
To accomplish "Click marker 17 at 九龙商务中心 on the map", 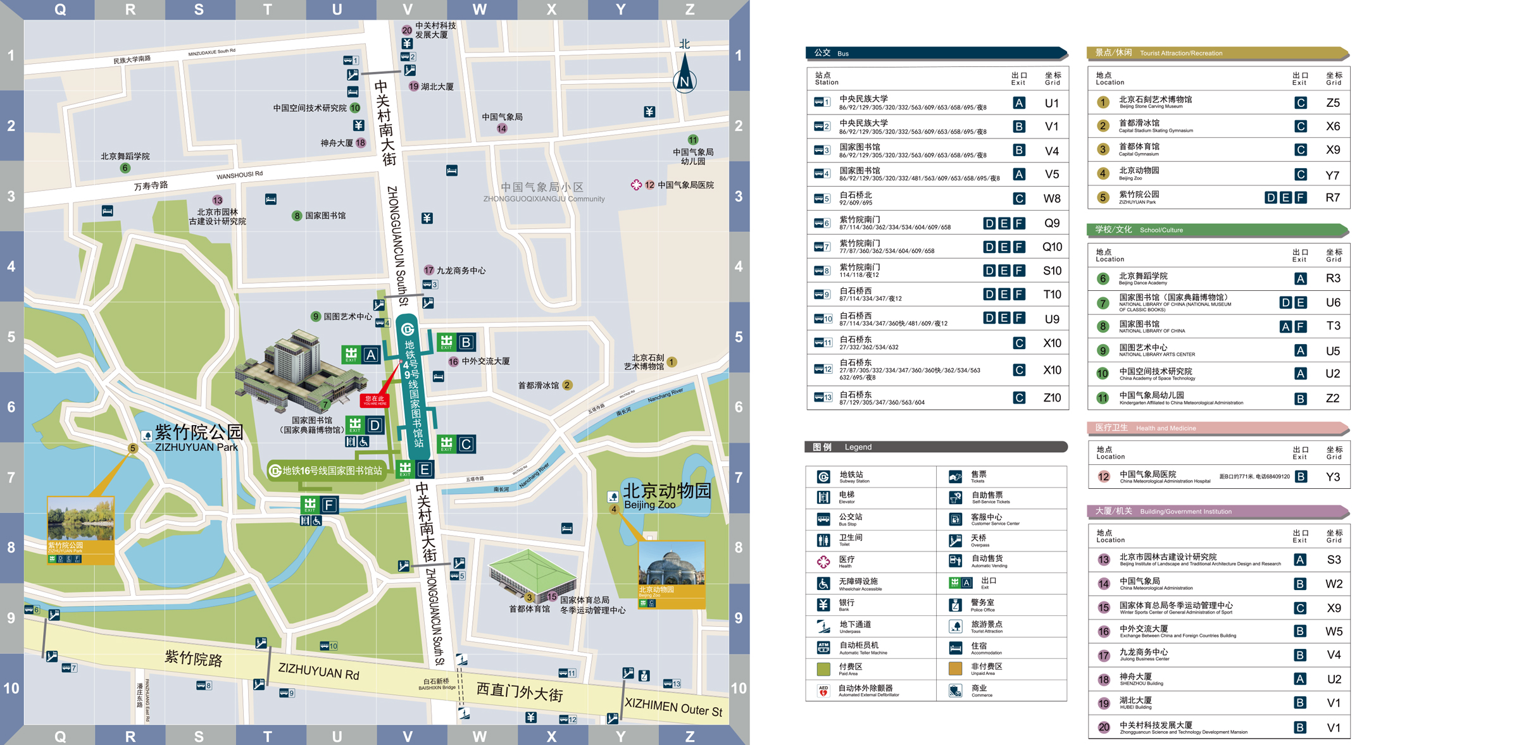I will click(428, 270).
